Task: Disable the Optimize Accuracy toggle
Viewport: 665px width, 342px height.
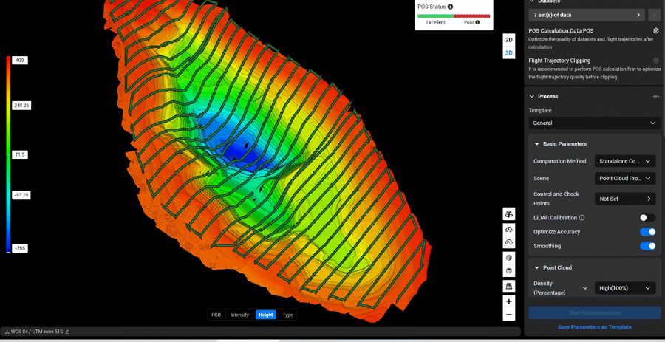Action: [647, 232]
